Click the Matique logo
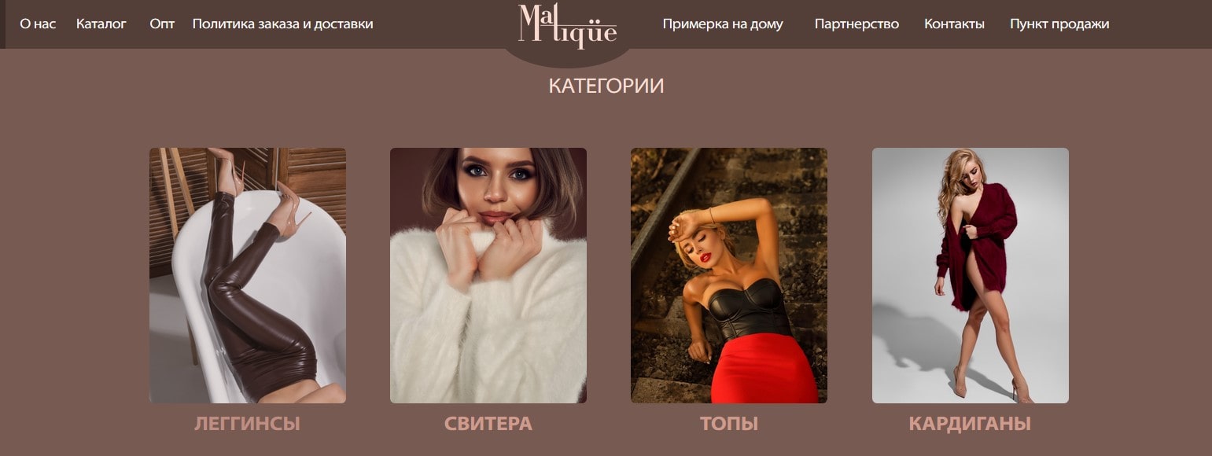This screenshot has width=1212, height=456. pyautogui.click(x=567, y=26)
